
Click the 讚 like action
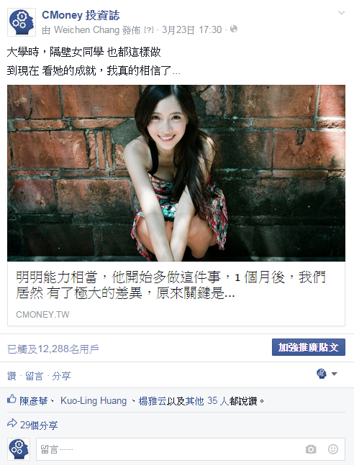tap(12, 376)
